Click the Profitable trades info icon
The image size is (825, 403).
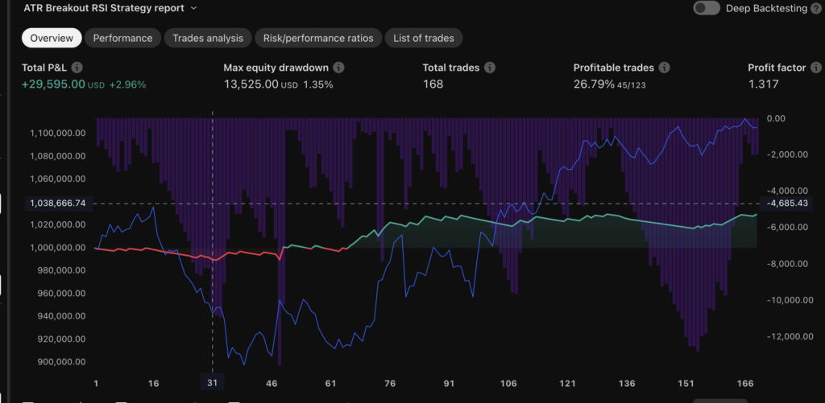664,68
